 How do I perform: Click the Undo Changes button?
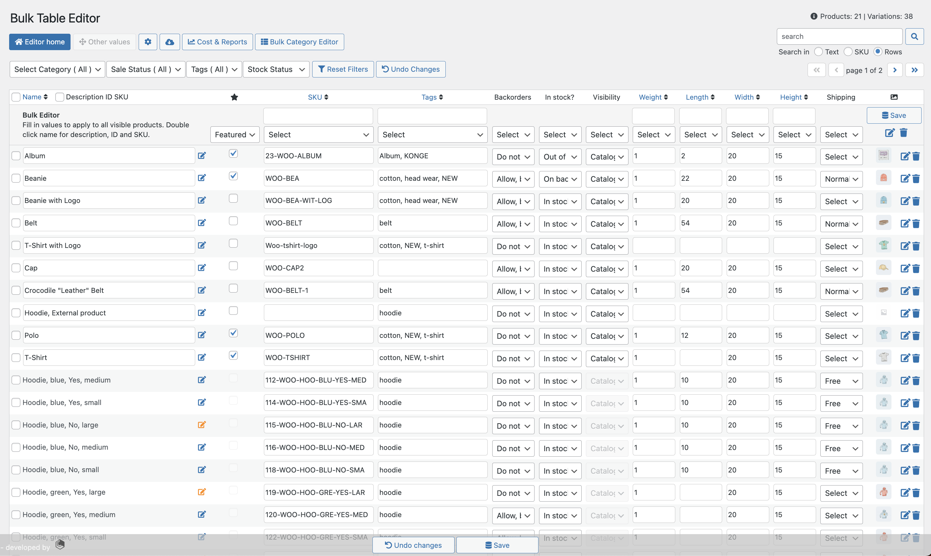410,69
